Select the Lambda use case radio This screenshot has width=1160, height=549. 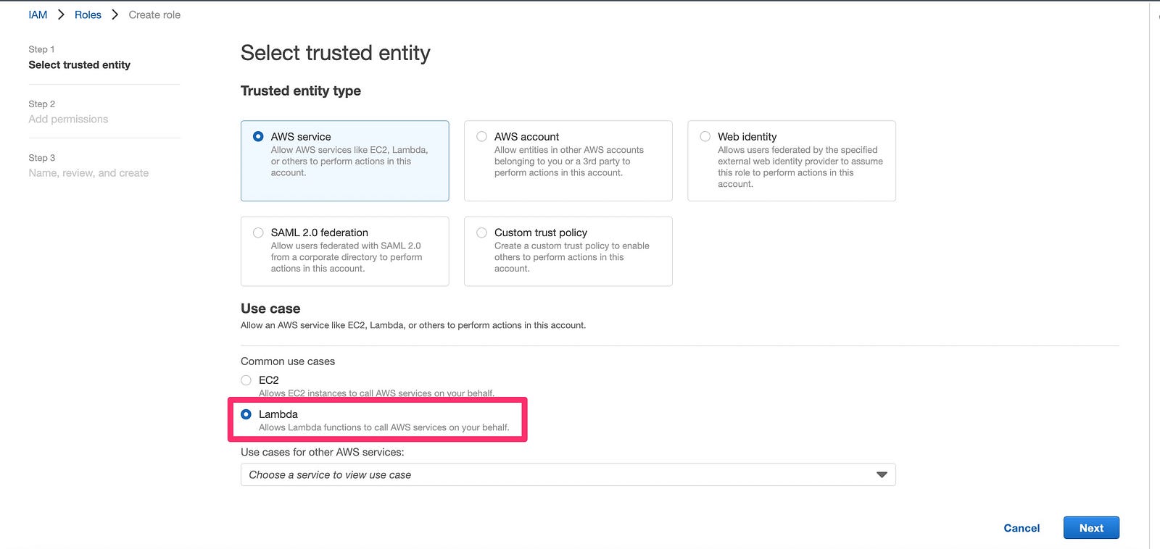coord(246,414)
